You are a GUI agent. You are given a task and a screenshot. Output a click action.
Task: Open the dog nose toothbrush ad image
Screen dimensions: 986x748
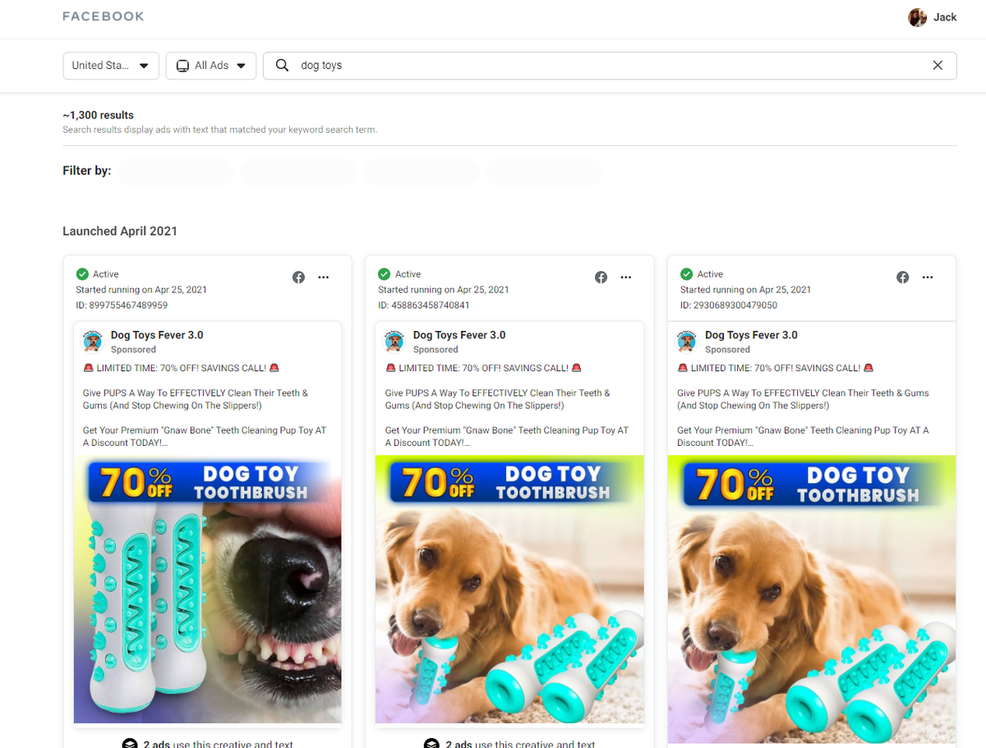coord(207,590)
